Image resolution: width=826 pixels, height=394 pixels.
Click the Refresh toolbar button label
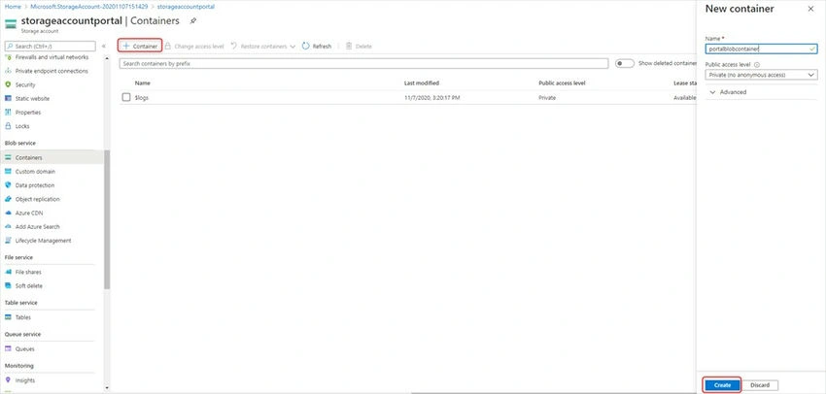322,47
